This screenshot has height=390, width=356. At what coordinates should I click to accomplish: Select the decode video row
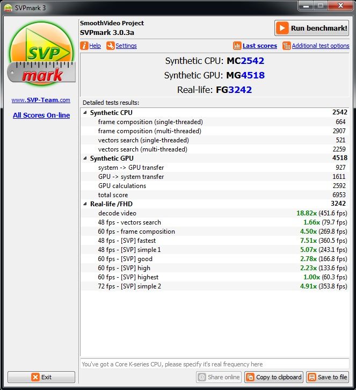(x=215, y=213)
